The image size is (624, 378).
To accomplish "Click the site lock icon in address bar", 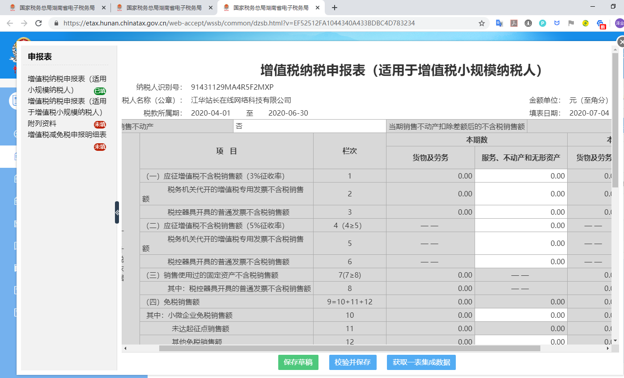I will [x=56, y=23].
